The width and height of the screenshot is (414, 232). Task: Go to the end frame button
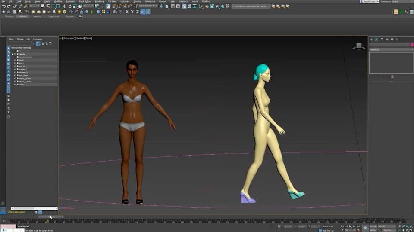pyautogui.click(x=358, y=226)
